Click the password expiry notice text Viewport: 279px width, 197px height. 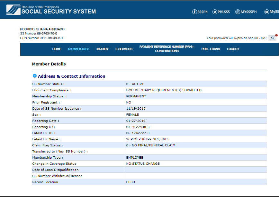coord(236,38)
